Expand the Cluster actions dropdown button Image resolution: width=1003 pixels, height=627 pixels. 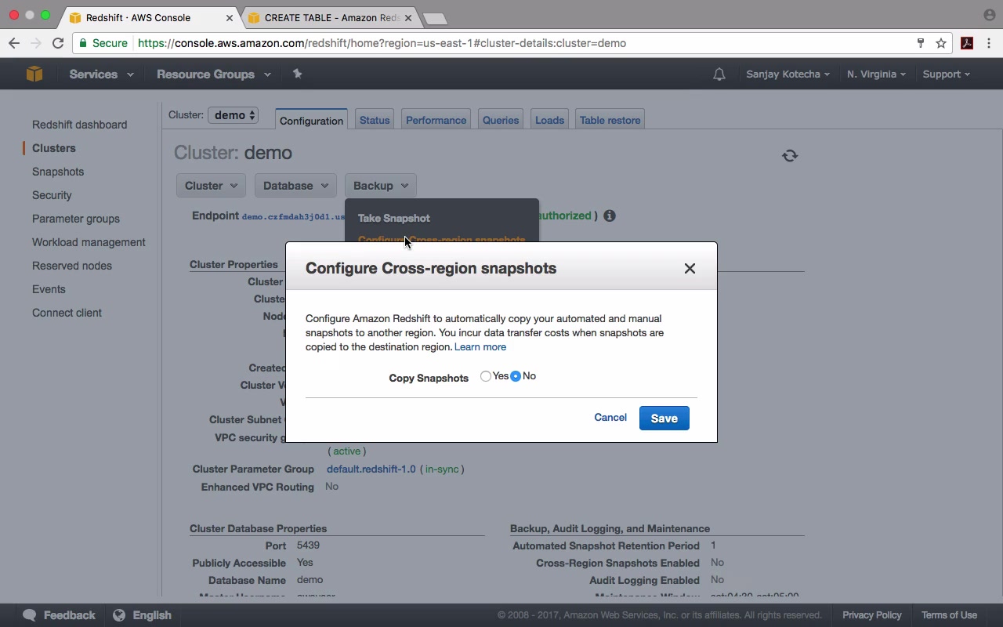(x=211, y=186)
